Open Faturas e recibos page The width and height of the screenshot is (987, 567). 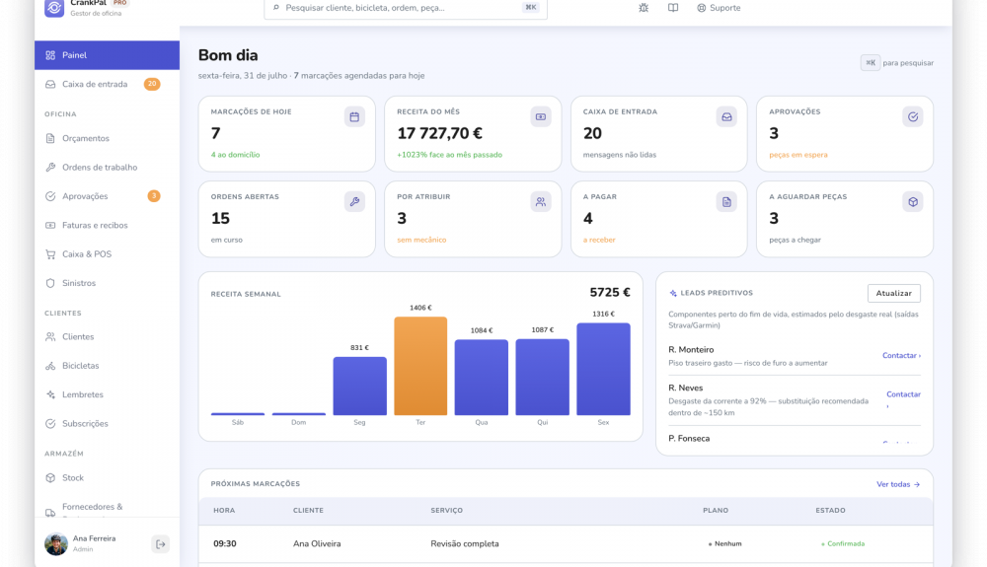tap(107, 225)
